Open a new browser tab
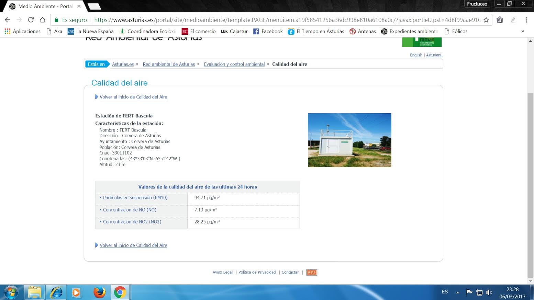Screen dimensions: 534x300 point(94,7)
